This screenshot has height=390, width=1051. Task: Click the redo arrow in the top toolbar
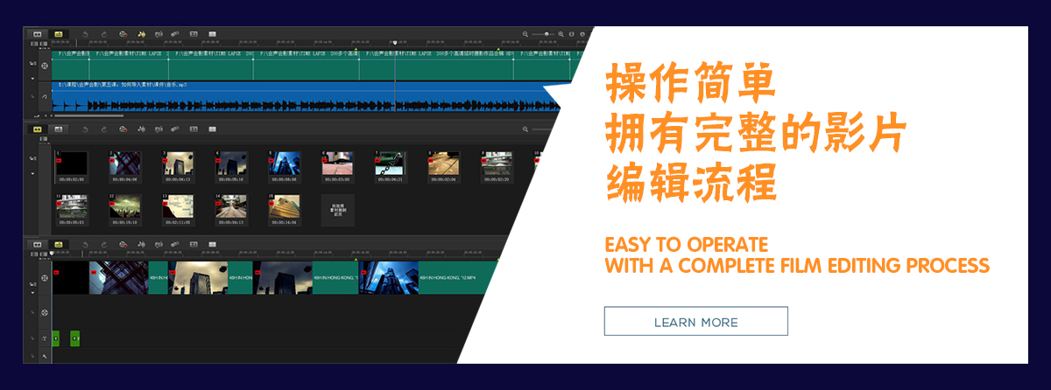pos(103,34)
